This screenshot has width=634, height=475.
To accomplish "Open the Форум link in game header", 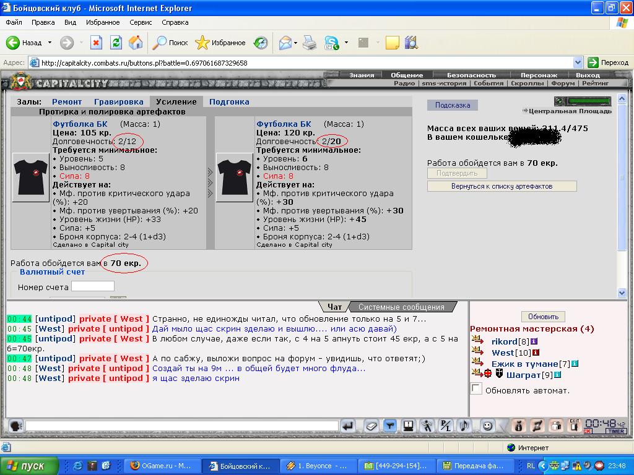I will (x=562, y=83).
